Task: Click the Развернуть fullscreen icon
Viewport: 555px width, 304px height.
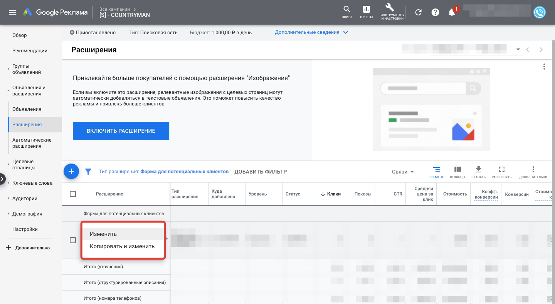Action: point(501,172)
